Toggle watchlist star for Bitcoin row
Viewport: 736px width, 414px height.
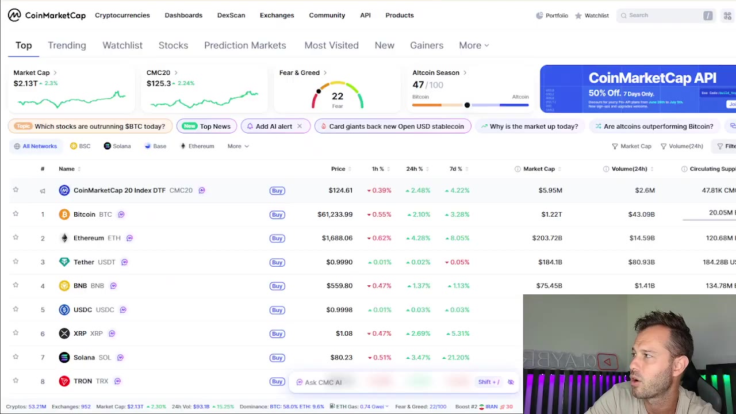[x=16, y=214]
